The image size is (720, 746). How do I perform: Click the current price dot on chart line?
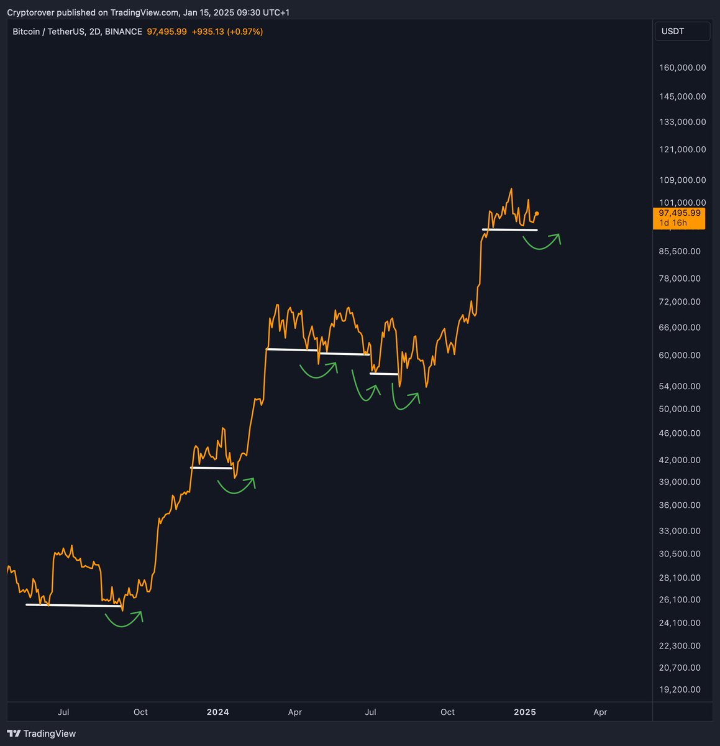536,214
